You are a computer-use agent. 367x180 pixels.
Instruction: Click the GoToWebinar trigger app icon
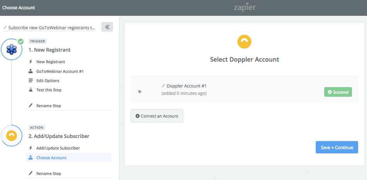tap(12, 49)
